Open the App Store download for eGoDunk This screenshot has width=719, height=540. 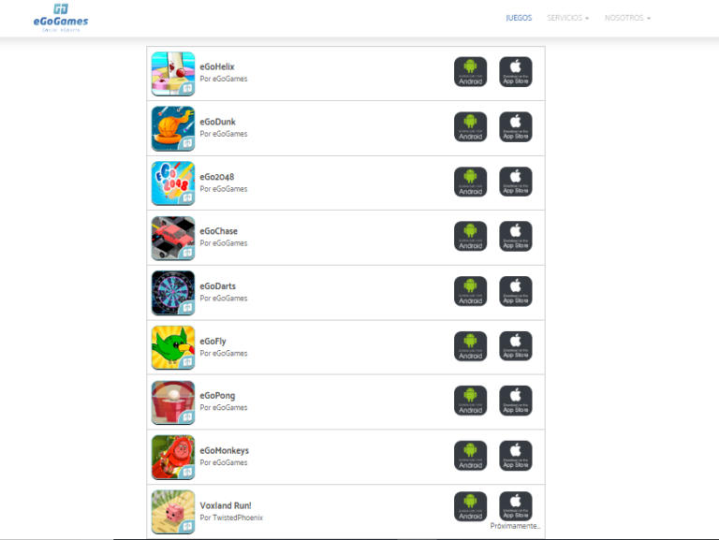[516, 127]
